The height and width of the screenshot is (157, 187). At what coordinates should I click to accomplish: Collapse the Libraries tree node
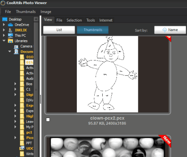pyautogui.click(x=4, y=41)
